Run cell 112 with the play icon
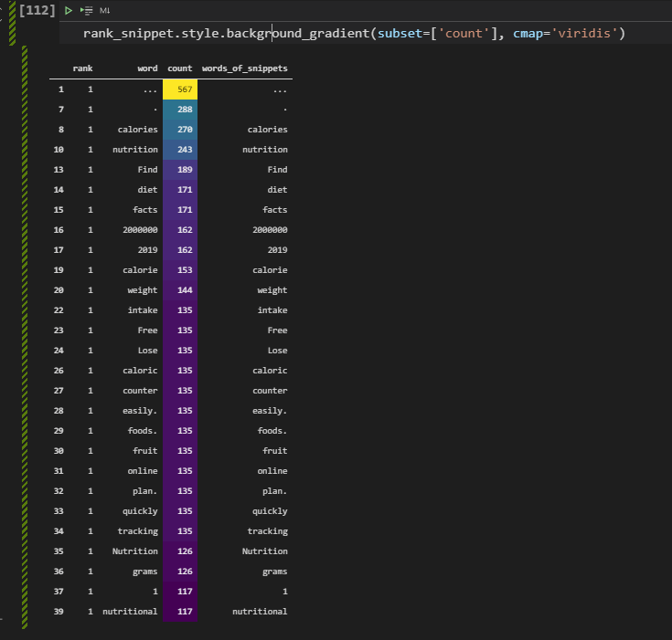 (69, 10)
